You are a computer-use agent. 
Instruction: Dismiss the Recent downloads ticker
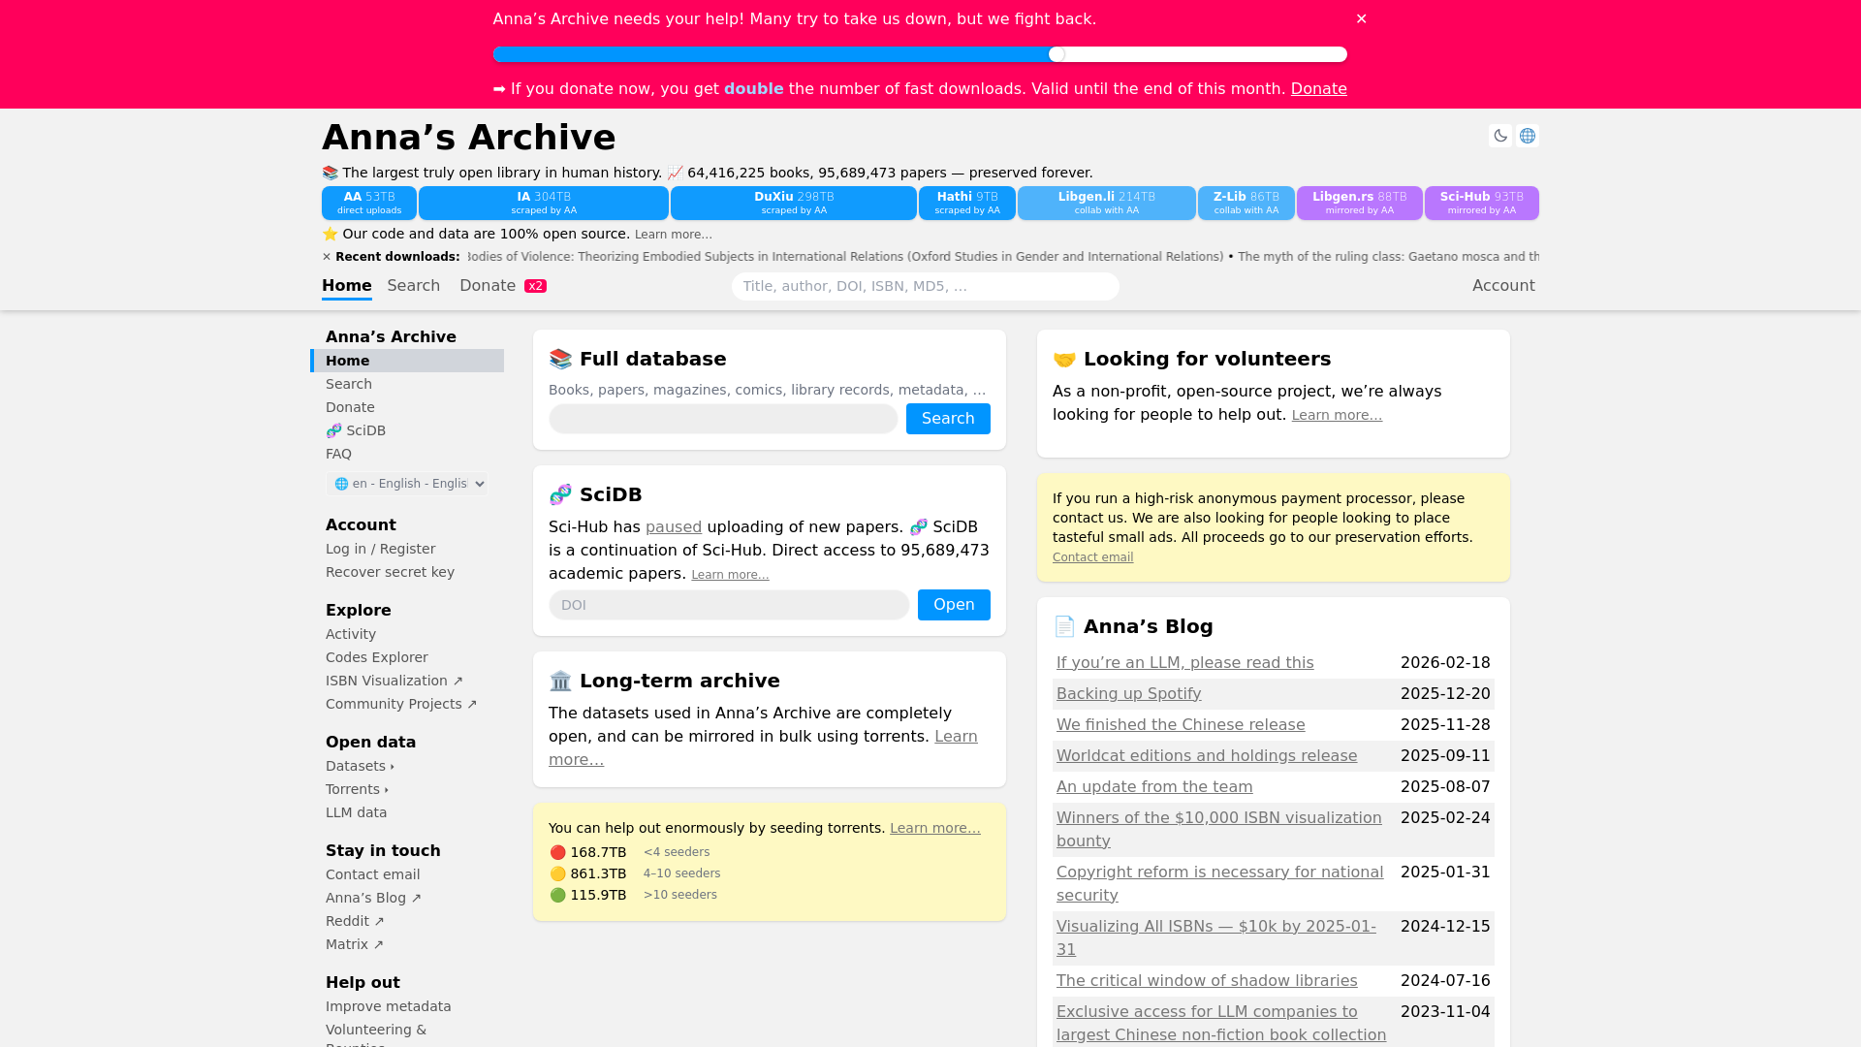point(327,257)
